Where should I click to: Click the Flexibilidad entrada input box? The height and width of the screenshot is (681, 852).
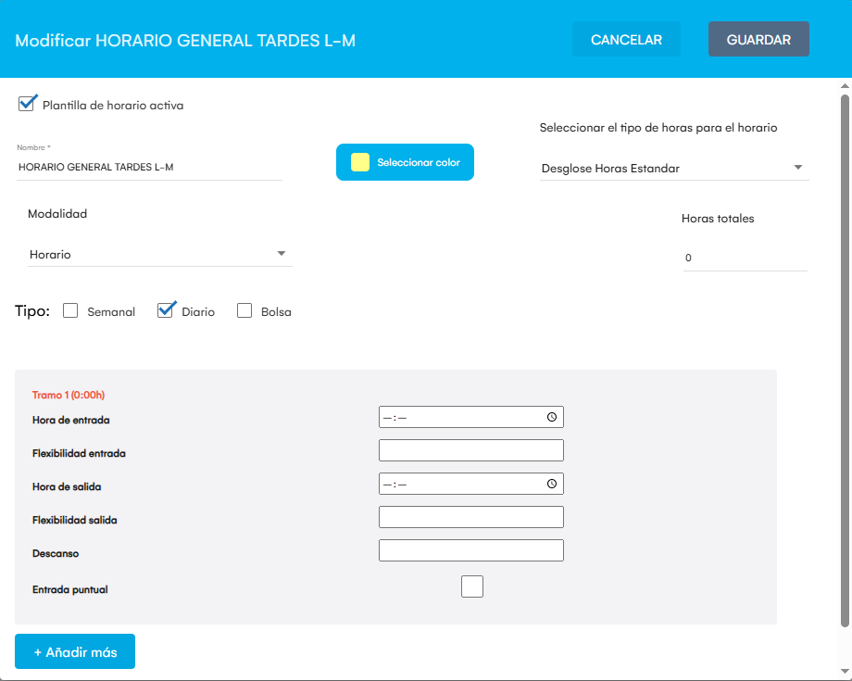tap(470, 450)
